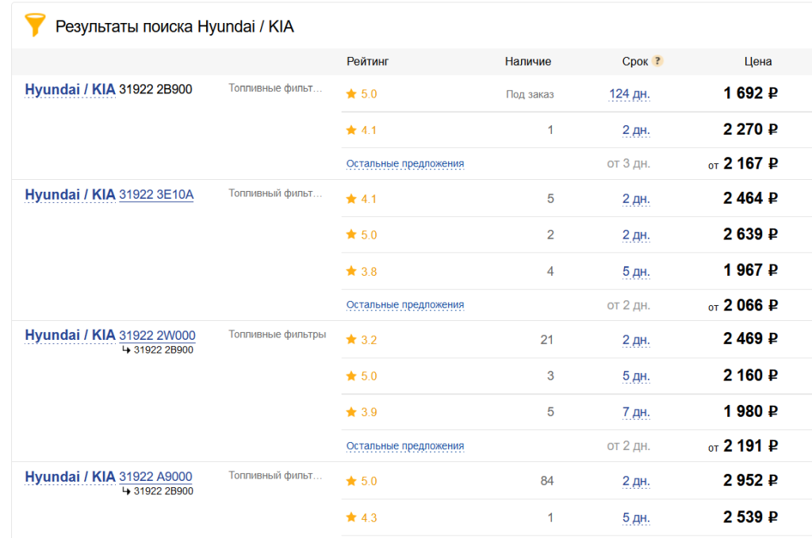Sort by the Цена column header

[x=757, y=62]
